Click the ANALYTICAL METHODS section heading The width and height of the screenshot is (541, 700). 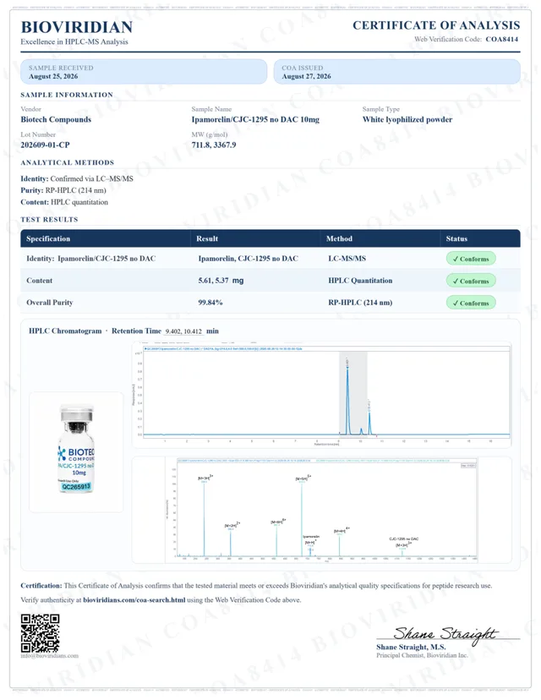click(68, 163)
